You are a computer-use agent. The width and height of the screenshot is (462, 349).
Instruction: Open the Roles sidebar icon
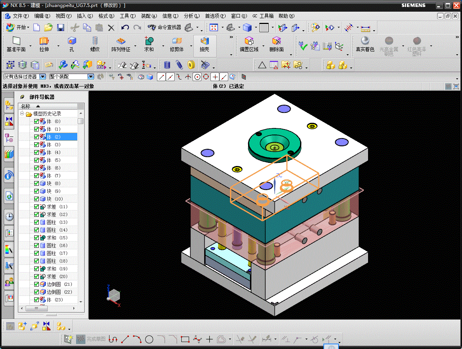[9, 282]
